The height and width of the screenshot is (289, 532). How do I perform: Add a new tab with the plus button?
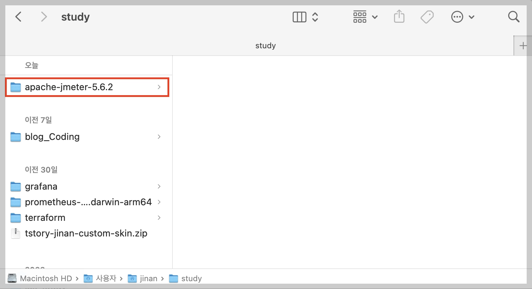tap(523, 45)
